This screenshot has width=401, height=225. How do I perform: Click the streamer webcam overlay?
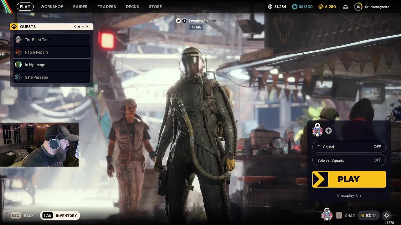point(39,144)
